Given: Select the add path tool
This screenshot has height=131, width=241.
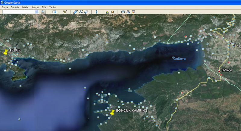Looking at the screenshot, I should [81, 12].
